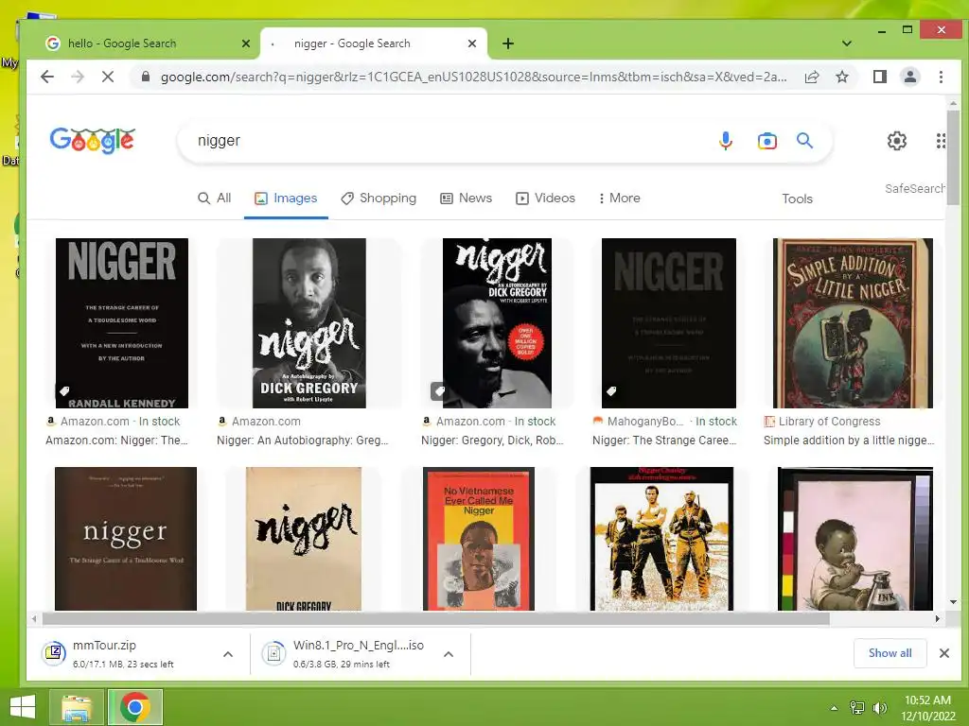Open the baby with ink bottle thumbnail
Viewport: 969px width, 726px height.
[855, 539]
